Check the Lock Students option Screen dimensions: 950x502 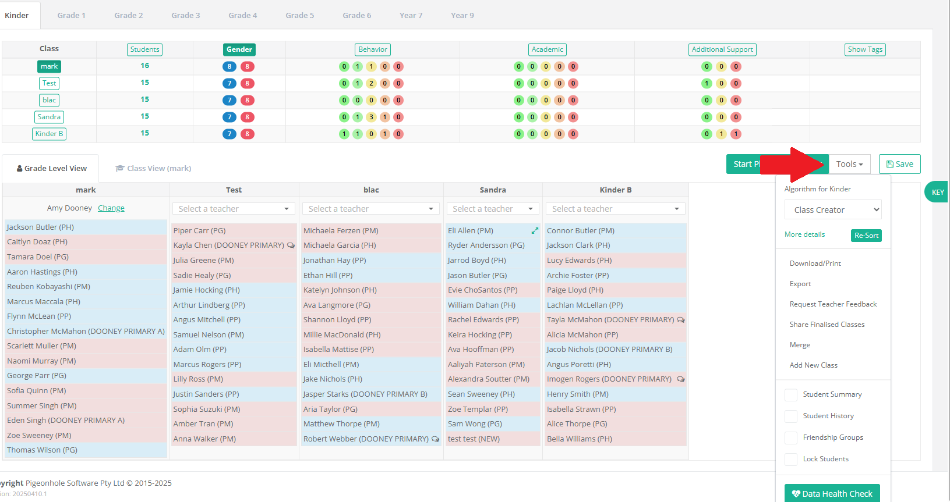coord(791,460)
